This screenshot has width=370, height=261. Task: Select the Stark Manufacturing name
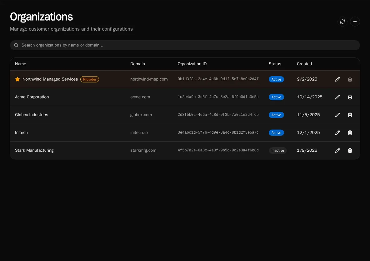point(34,150)
